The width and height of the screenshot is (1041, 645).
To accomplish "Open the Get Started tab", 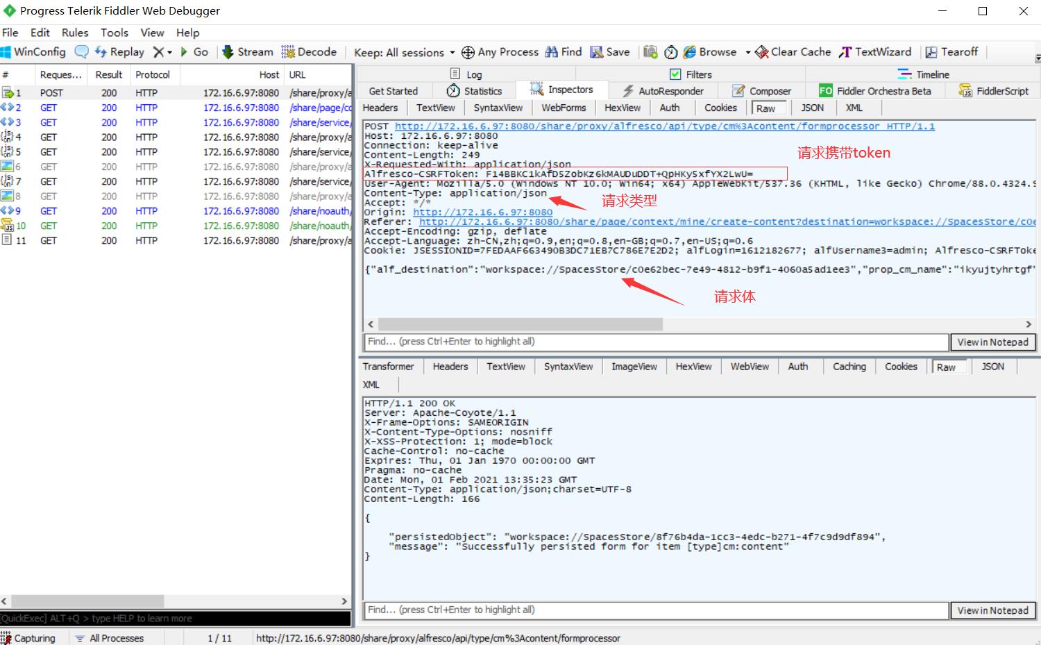I will coord(393,91).
